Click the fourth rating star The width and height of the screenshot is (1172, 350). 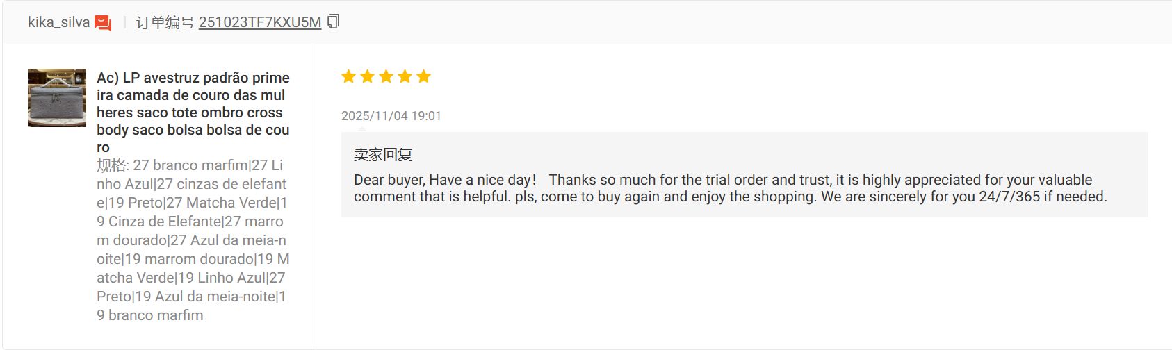point(405,76)
